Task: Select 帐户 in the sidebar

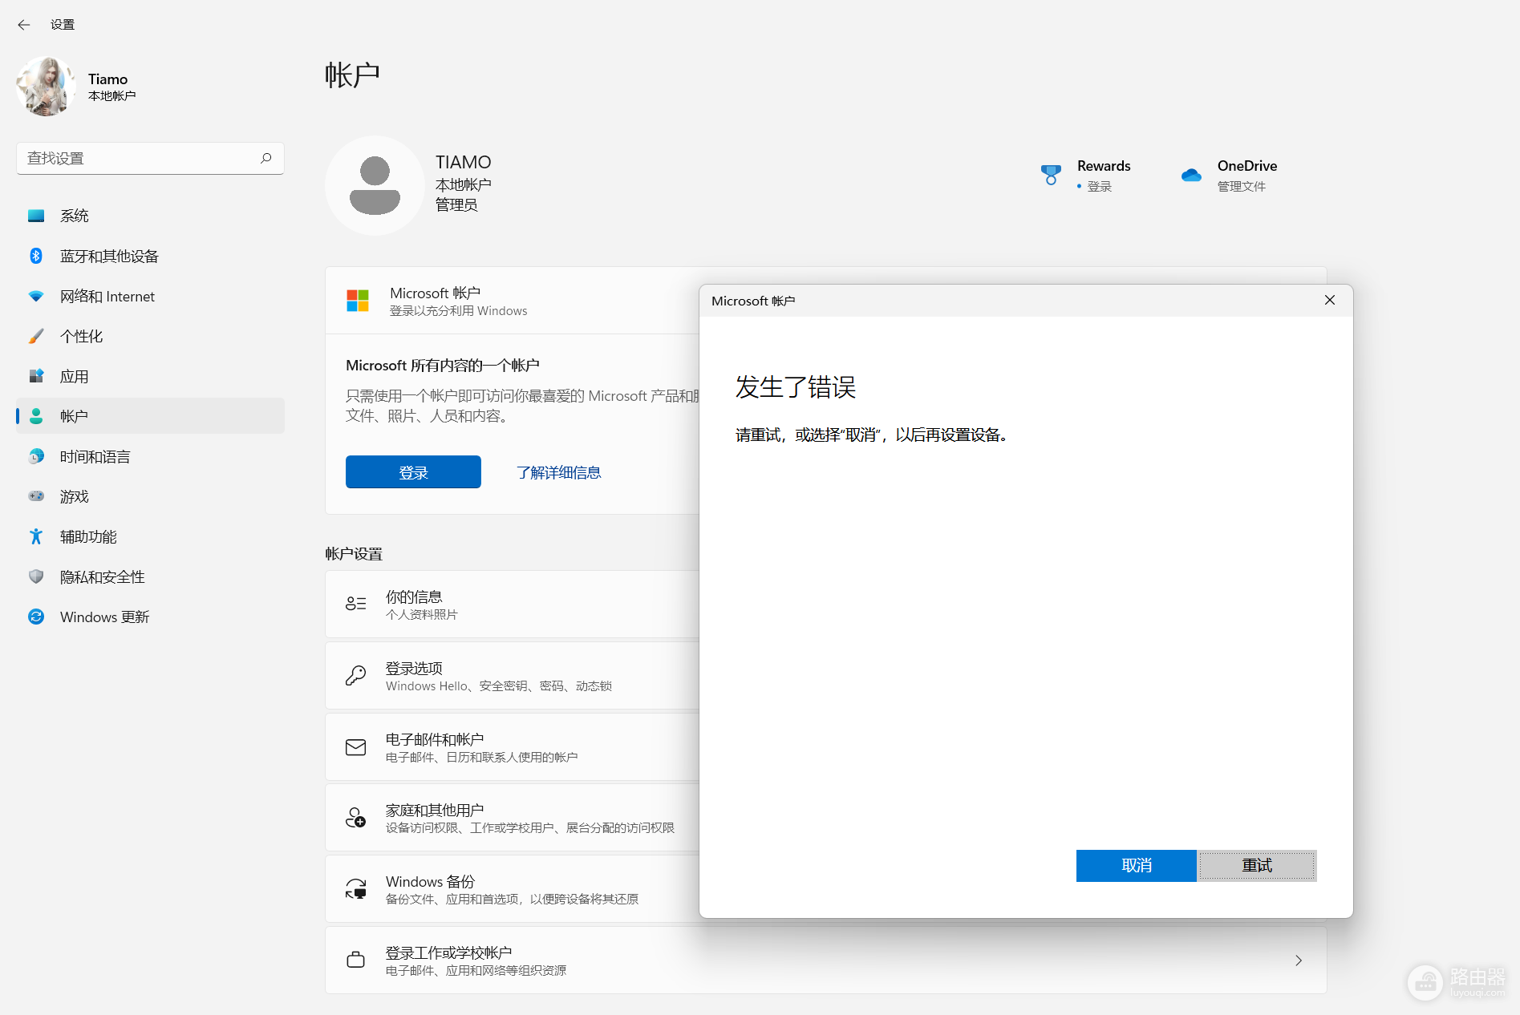Action: point(150,416)
